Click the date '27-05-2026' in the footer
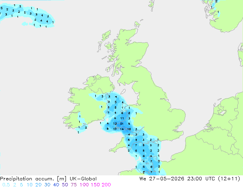The width and height of the screenshot is (243, 188). [166, 179]
